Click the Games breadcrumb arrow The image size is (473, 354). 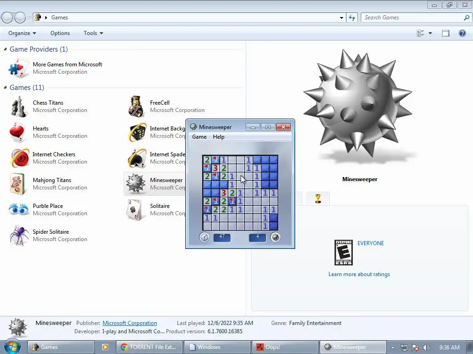pyautogui.click(x=46, y=18)
